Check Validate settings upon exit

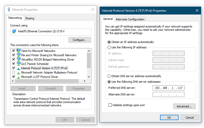click(110, 105)
